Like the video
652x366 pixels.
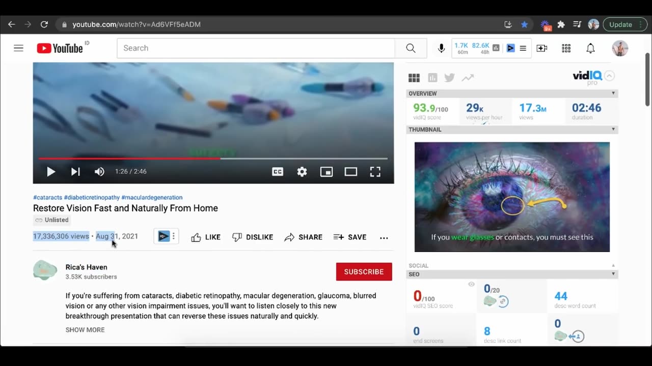(206, 237)
